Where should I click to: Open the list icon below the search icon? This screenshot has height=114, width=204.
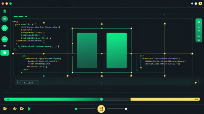point(199,28)
